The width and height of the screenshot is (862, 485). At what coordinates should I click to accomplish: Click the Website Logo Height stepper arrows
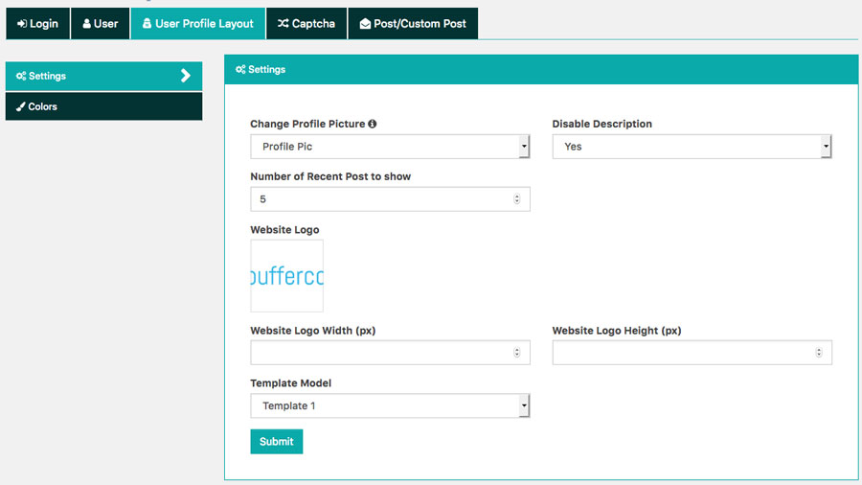click(819, 353)
